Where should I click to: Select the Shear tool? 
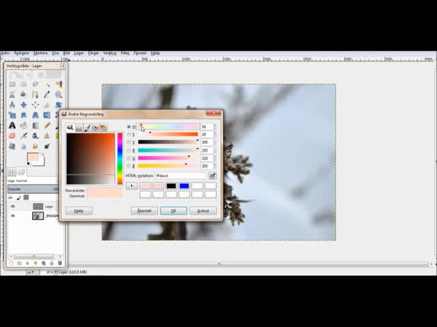pos(24,115)
